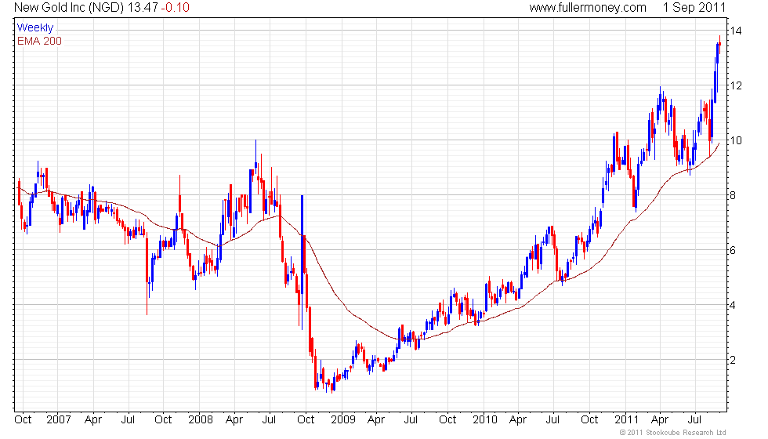
Task: Open the www.fullermoney.com link text
Action: tap(588, 7)
